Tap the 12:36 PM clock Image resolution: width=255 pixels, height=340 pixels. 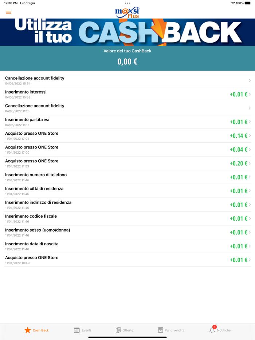click(11, 3)
